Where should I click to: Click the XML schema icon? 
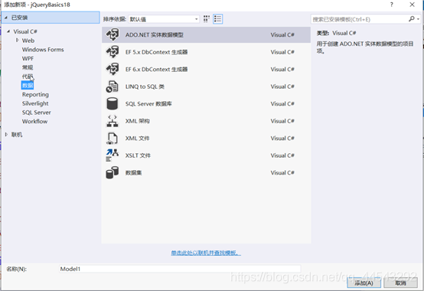pyautogui.click(x=113, y=121)
